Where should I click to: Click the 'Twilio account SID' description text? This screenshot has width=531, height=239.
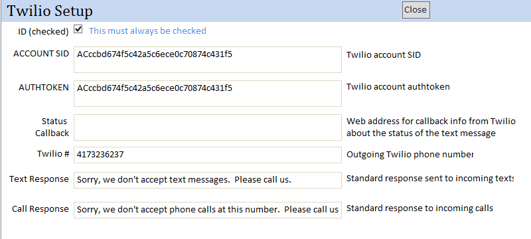coord(384,55)
